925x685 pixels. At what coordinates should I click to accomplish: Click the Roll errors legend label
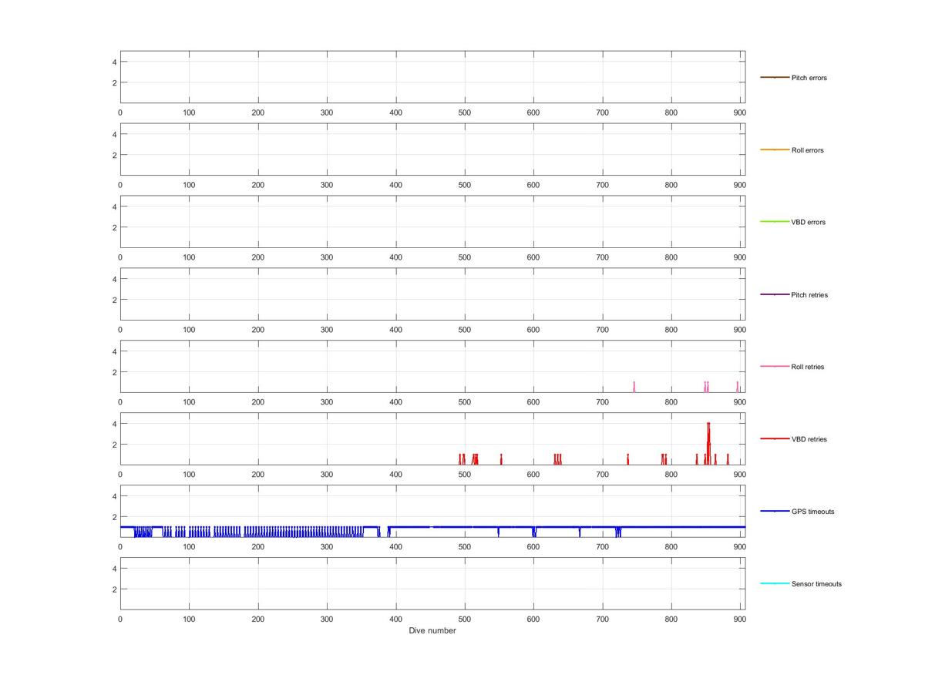tap(807, 150)
